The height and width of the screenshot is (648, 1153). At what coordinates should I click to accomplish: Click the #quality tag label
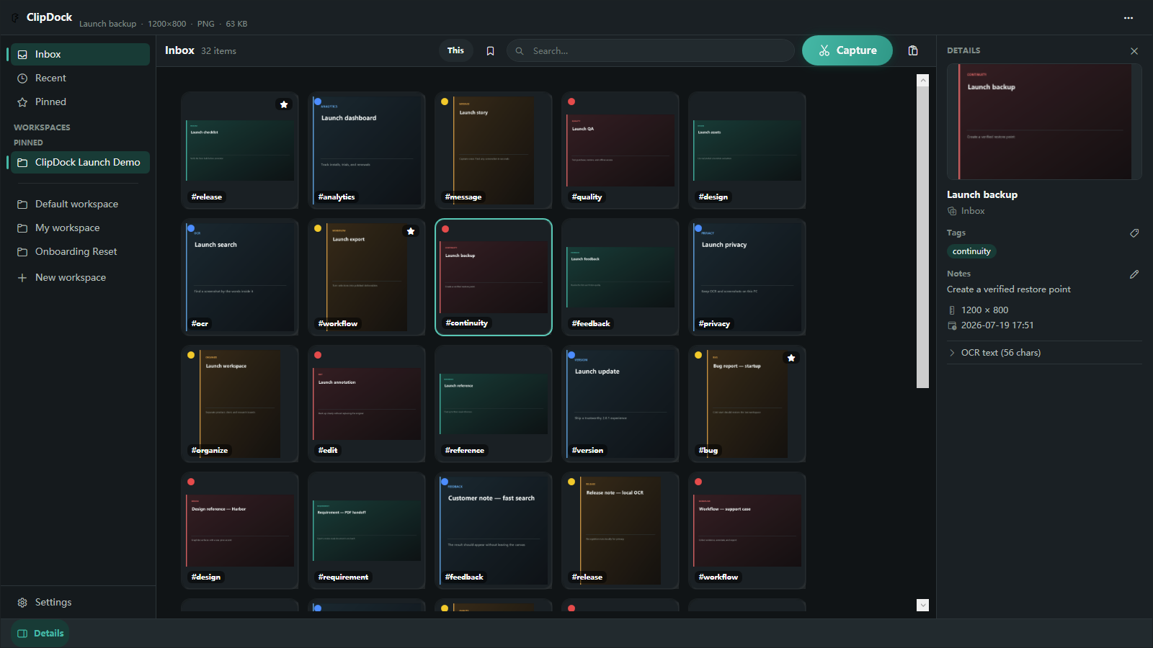[x=587, y=197]
